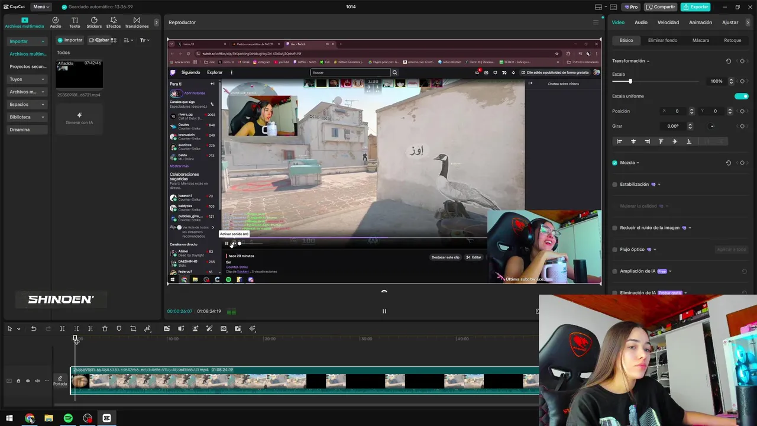Viewport: 757px width, 426px height.
Task: Open the Transiciones panel
Action: click(137, 22)
